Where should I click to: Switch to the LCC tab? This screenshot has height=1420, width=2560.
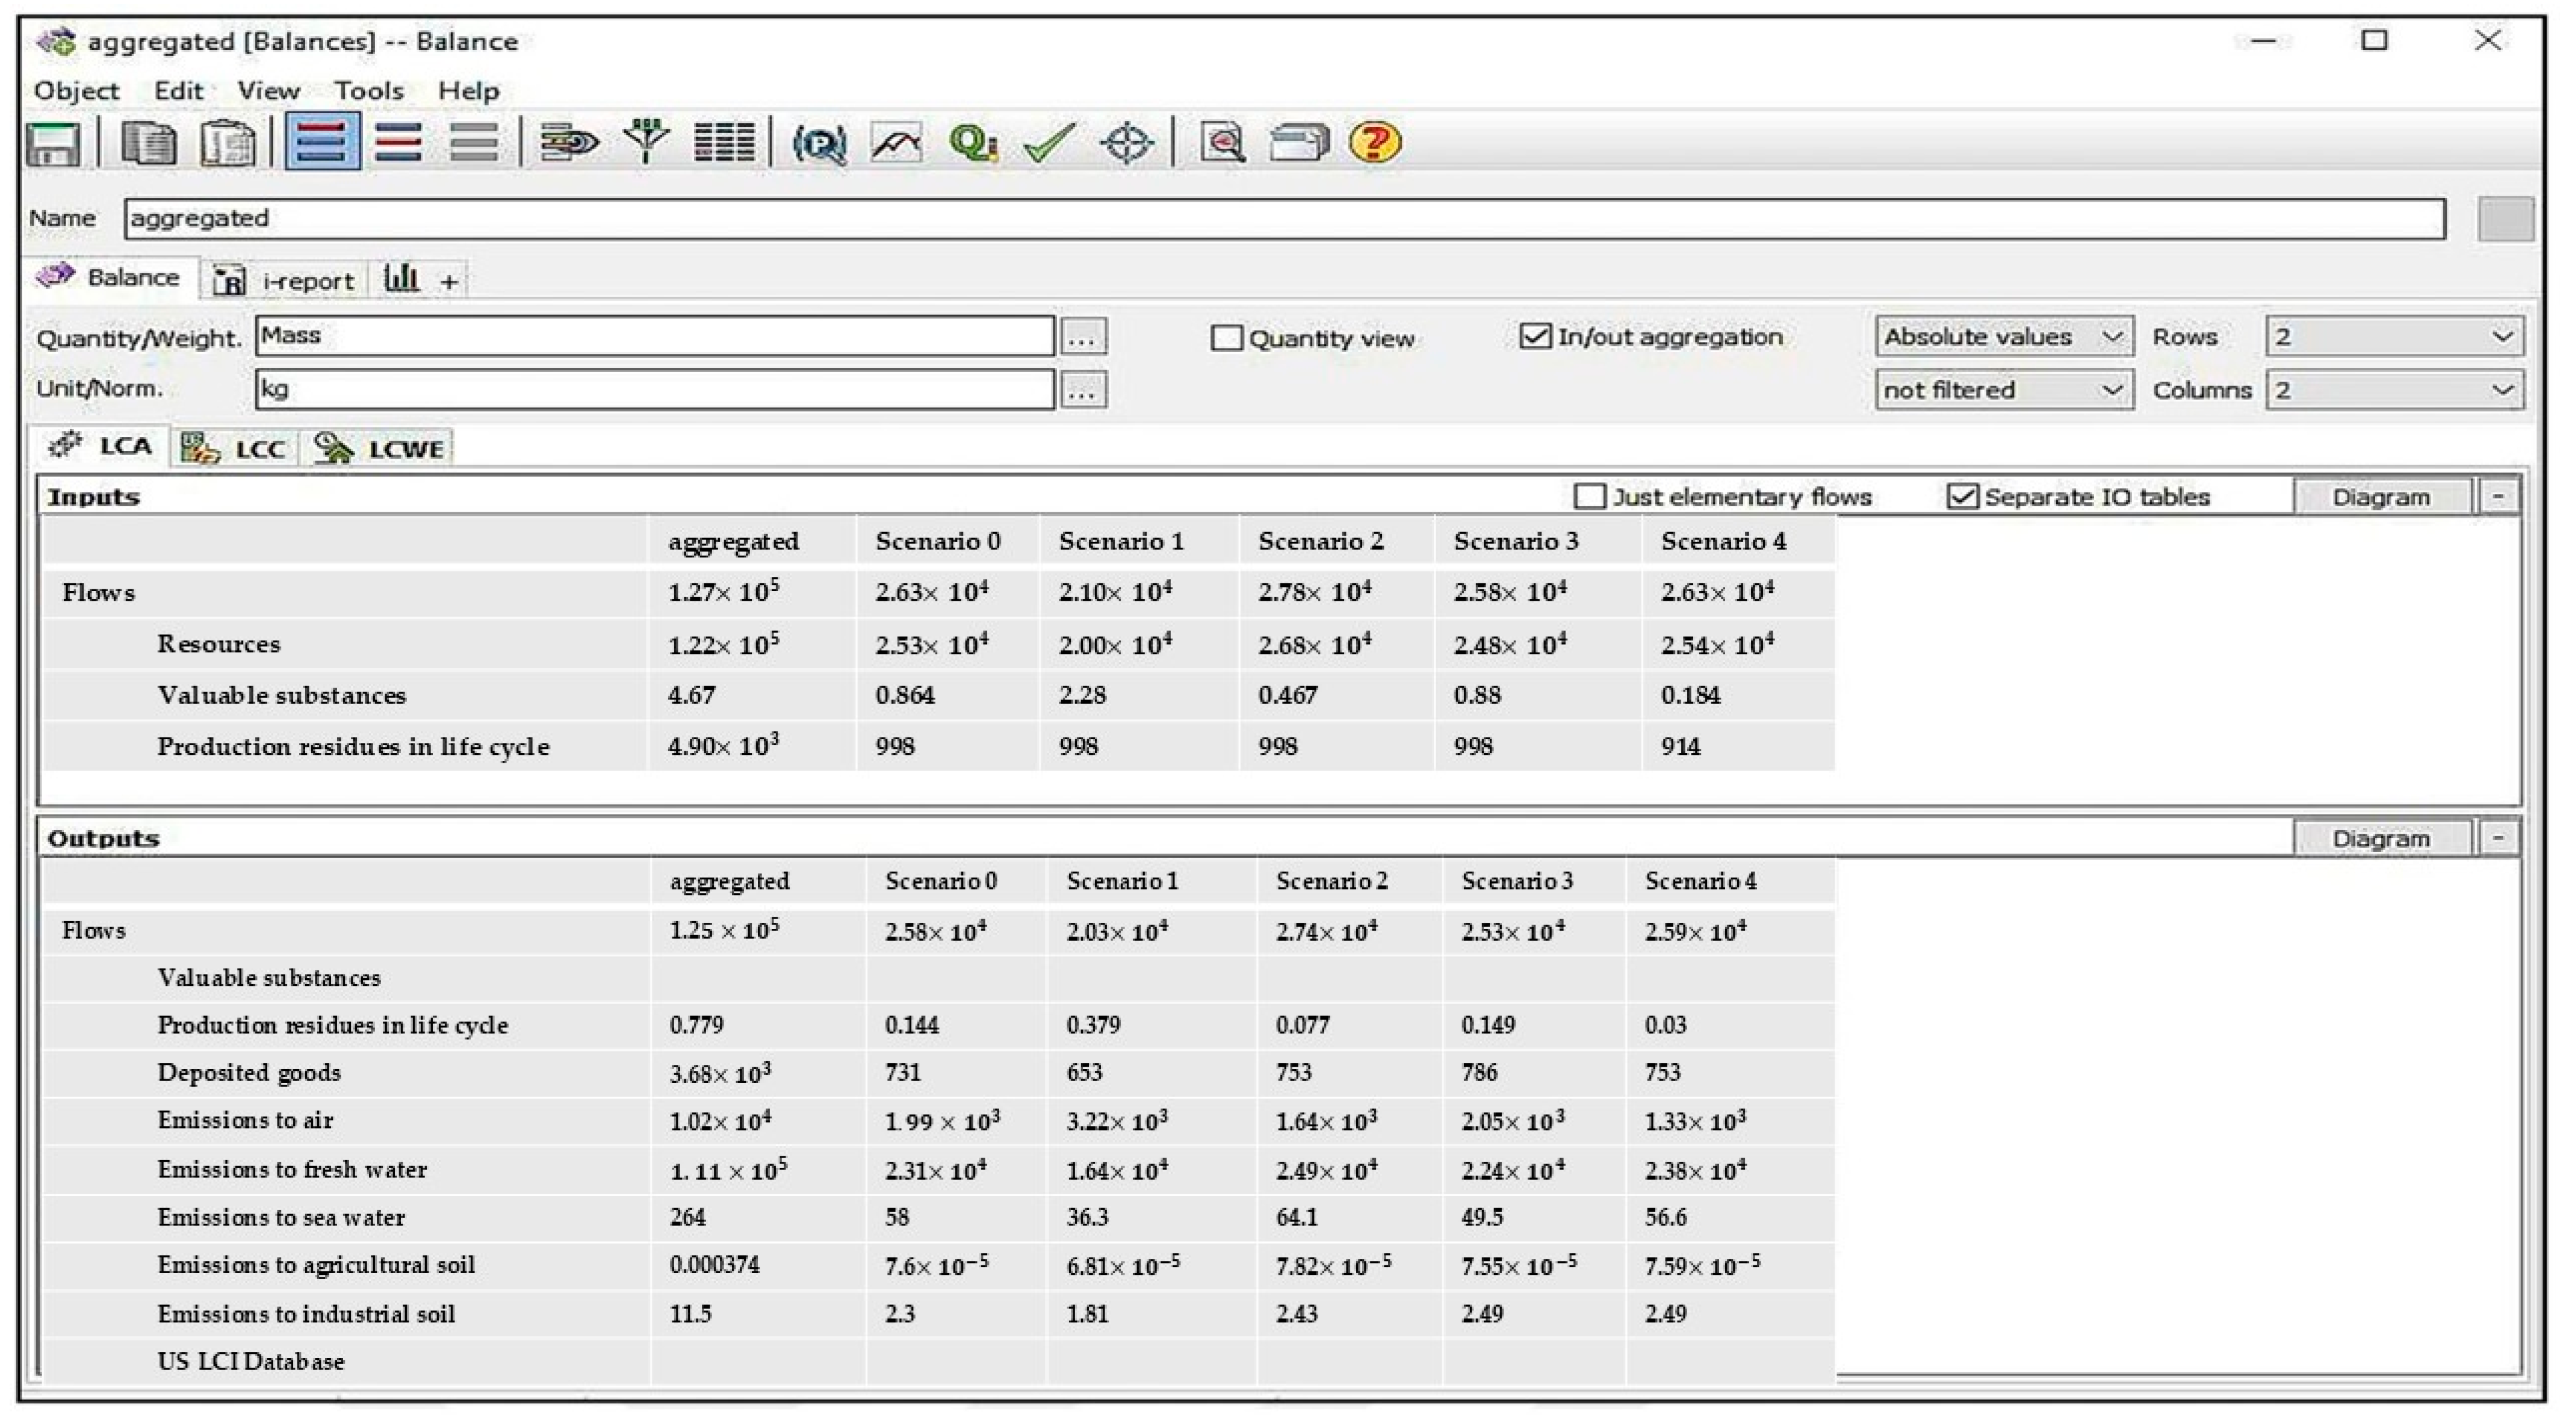pos(237,448)
